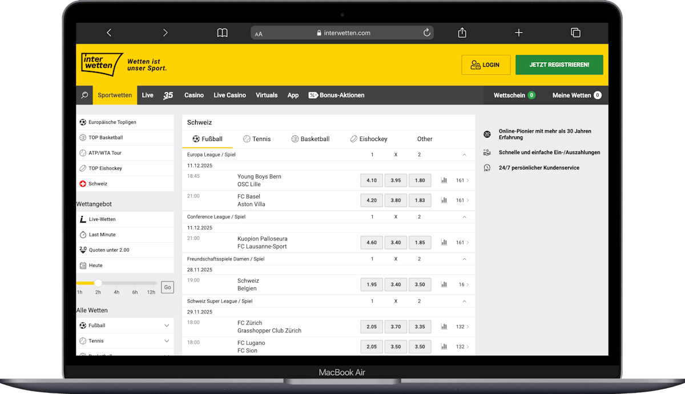
Task: Select odds 1.85 for FC Lausanne-Sport win
Action: 420,243
